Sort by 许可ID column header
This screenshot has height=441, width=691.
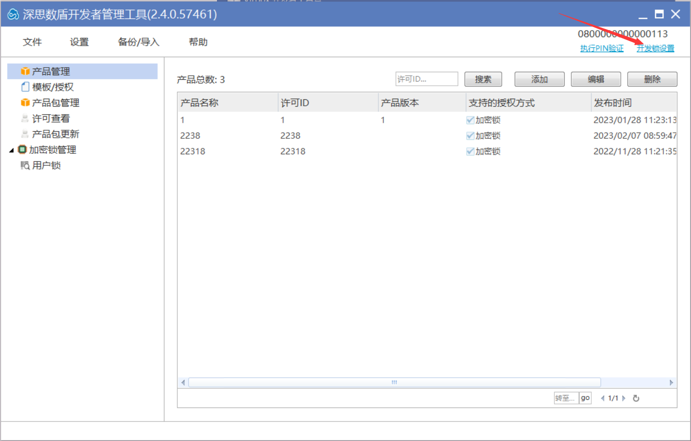(328, 103)
